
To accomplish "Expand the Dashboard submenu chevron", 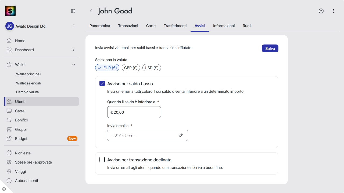I will 74,50.
